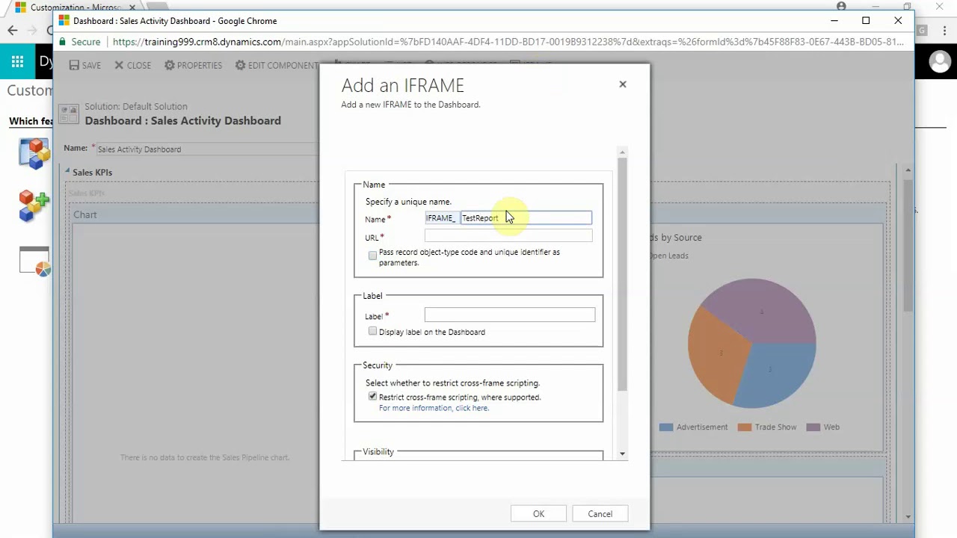Check Display label on the Dashboard

(372, 331)
